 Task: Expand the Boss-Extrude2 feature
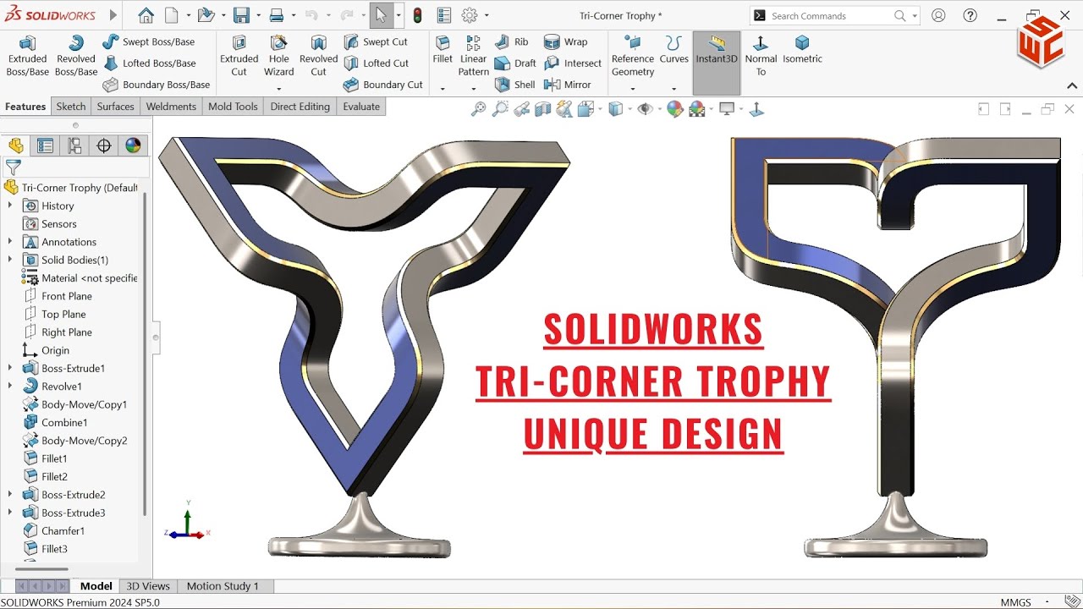[10, 495]
